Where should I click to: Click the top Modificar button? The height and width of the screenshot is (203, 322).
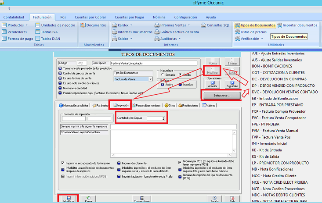[212, 71]
